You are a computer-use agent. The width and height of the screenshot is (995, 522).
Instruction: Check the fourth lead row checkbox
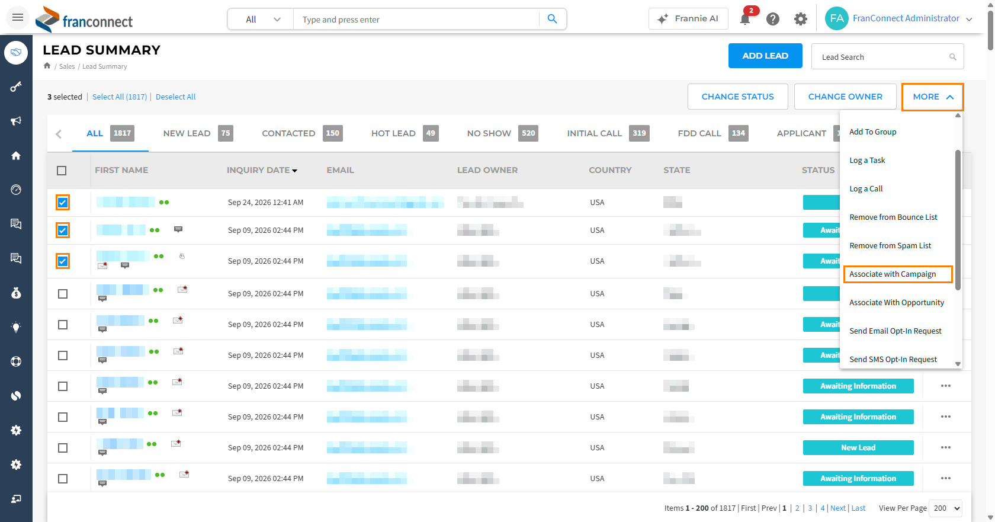tap(63, 294)
